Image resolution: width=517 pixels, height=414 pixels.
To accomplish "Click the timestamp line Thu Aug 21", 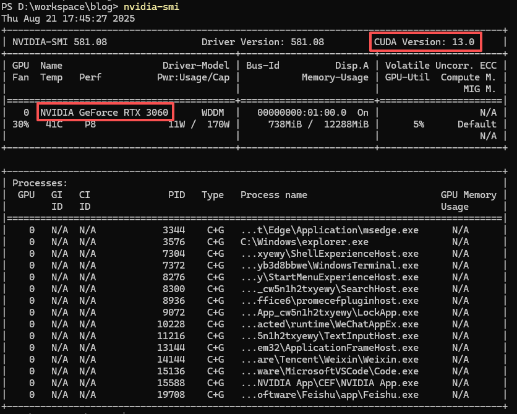I will click(68, 18).
